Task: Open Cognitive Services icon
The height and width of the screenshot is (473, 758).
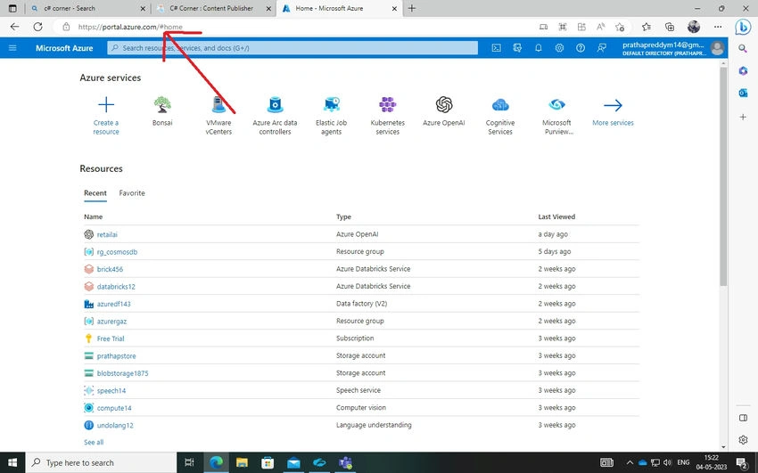Action: (x=500, y=105)
